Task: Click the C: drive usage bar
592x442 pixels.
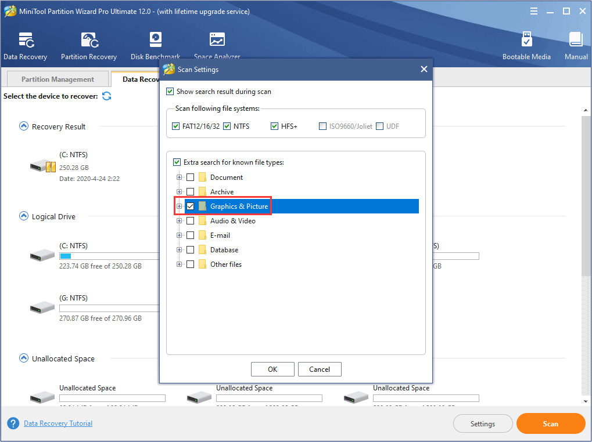Action: click(109, 256)
